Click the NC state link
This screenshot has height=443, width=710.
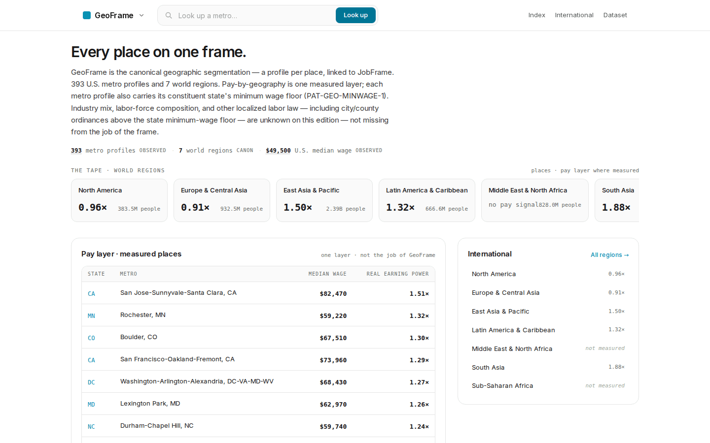(91, 427)
